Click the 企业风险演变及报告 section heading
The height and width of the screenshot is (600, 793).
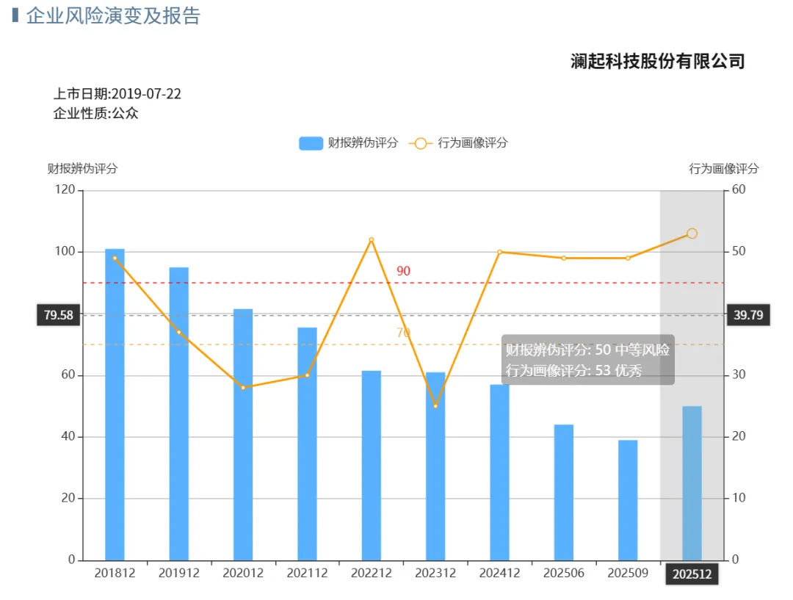(113, 15)
